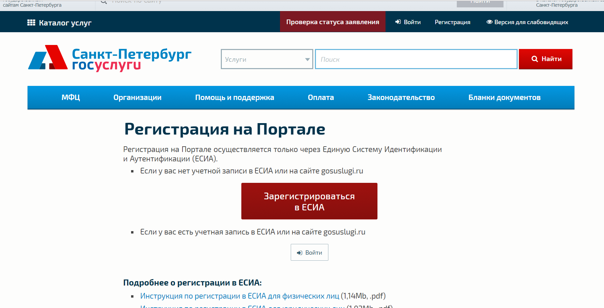The height and width of the screenshot is (308, 604).
Task: Click the outlined Войти button below
Action: coord(310,252)
